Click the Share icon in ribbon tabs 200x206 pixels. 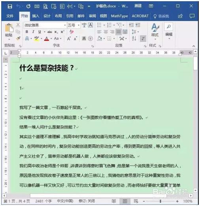point(180,16)
